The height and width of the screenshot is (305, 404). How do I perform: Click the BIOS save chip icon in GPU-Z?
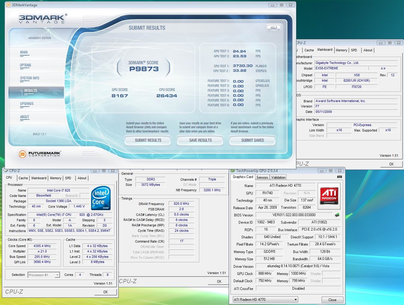coord(337,215)
